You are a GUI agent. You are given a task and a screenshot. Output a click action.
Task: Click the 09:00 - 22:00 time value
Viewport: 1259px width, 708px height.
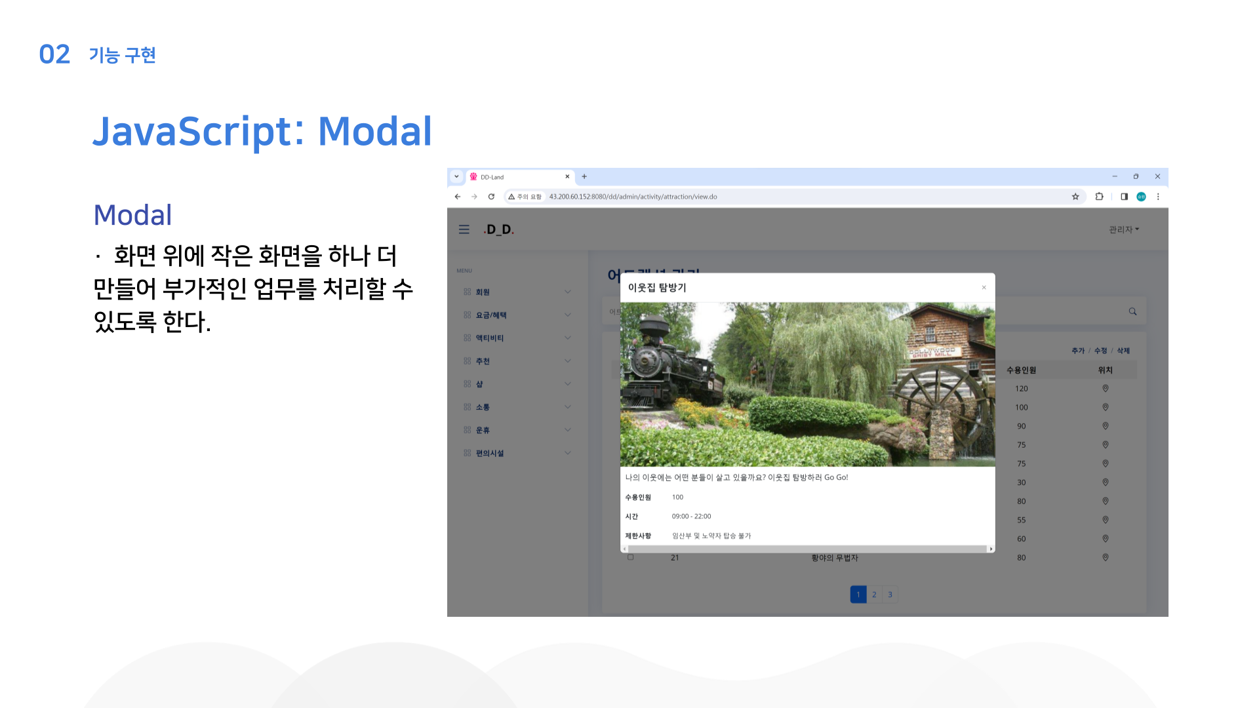coord(691,517)
